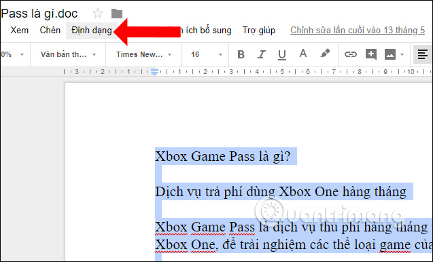Image resolution: width=433 pixels, height=262 pixels.
Task: Click the heading Xbox Game Pass là gì?
Action: (x=222, y=156)
